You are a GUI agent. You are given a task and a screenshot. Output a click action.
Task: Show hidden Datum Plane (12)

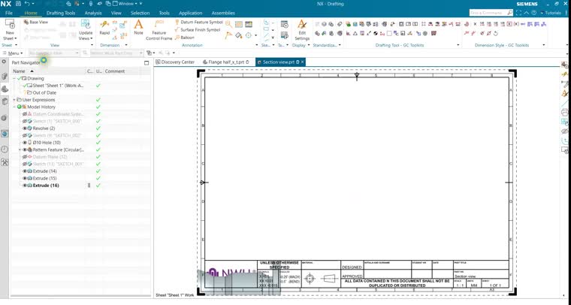[25, 157]
